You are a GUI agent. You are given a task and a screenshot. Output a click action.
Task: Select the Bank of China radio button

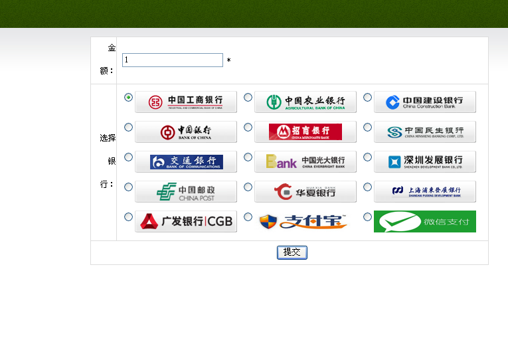click(128, 127)
